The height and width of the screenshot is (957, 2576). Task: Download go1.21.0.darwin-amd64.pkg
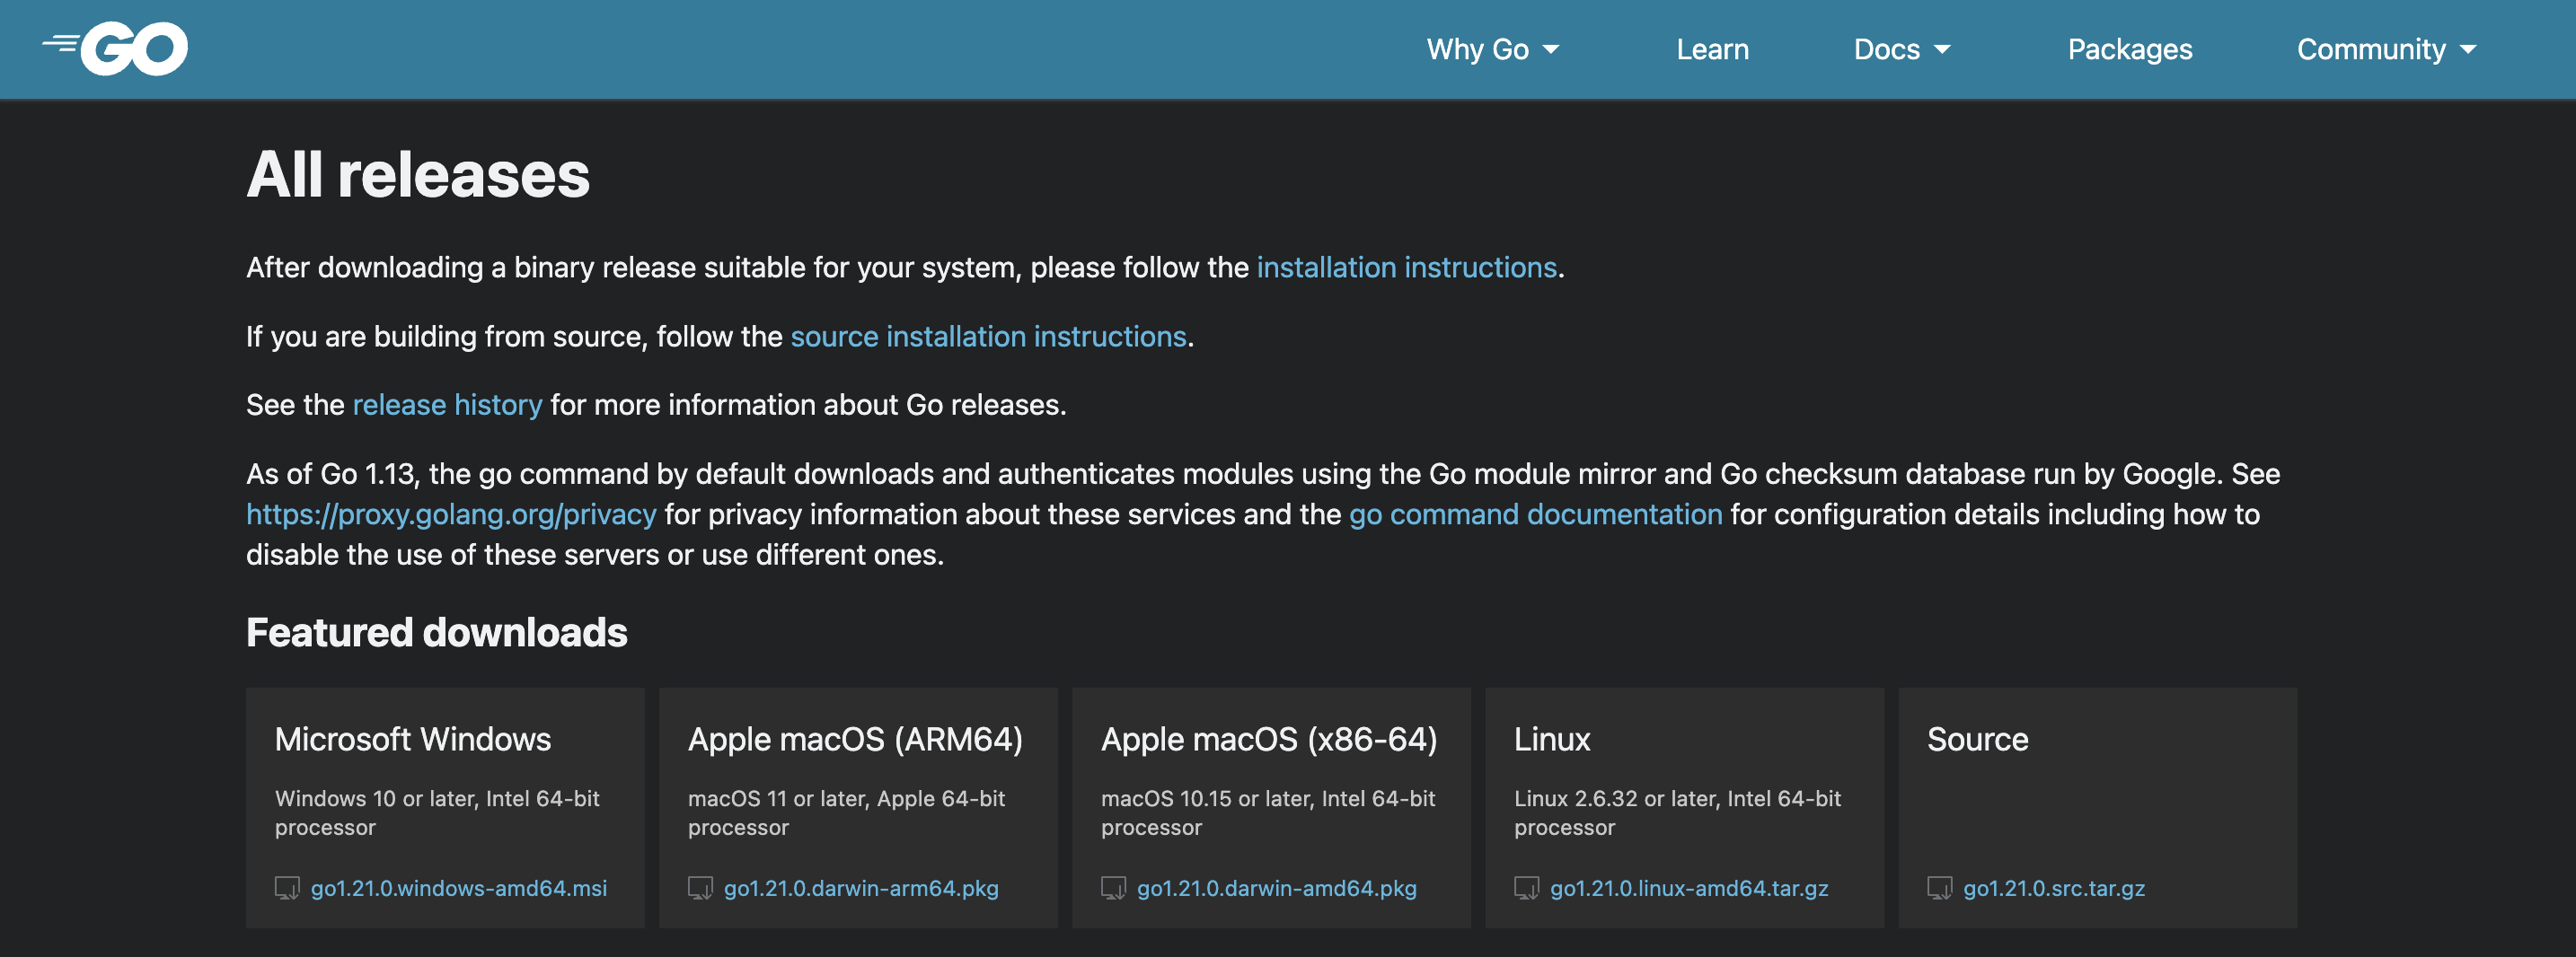pyautogui.click(x=1276, y=888)
